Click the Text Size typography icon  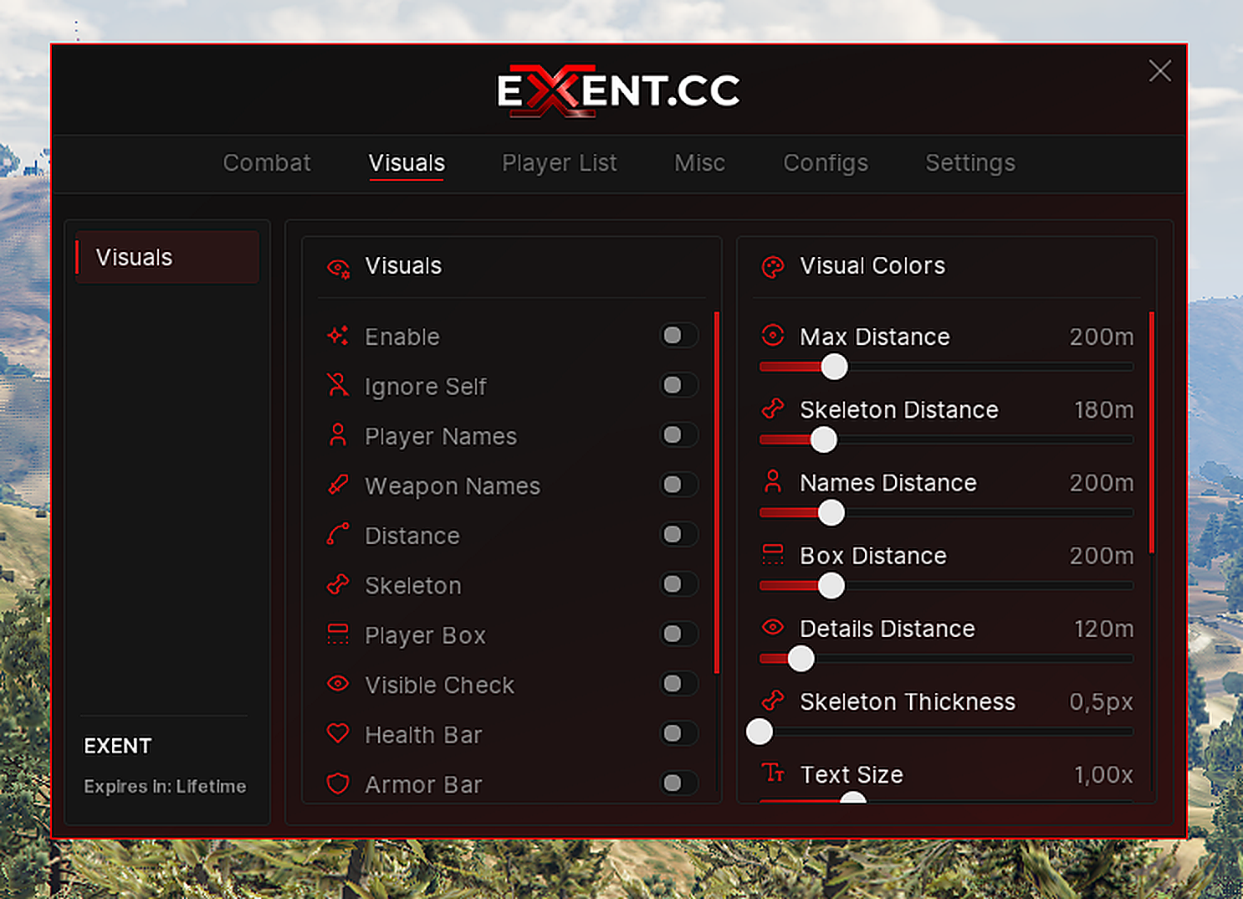click(773, 773)
